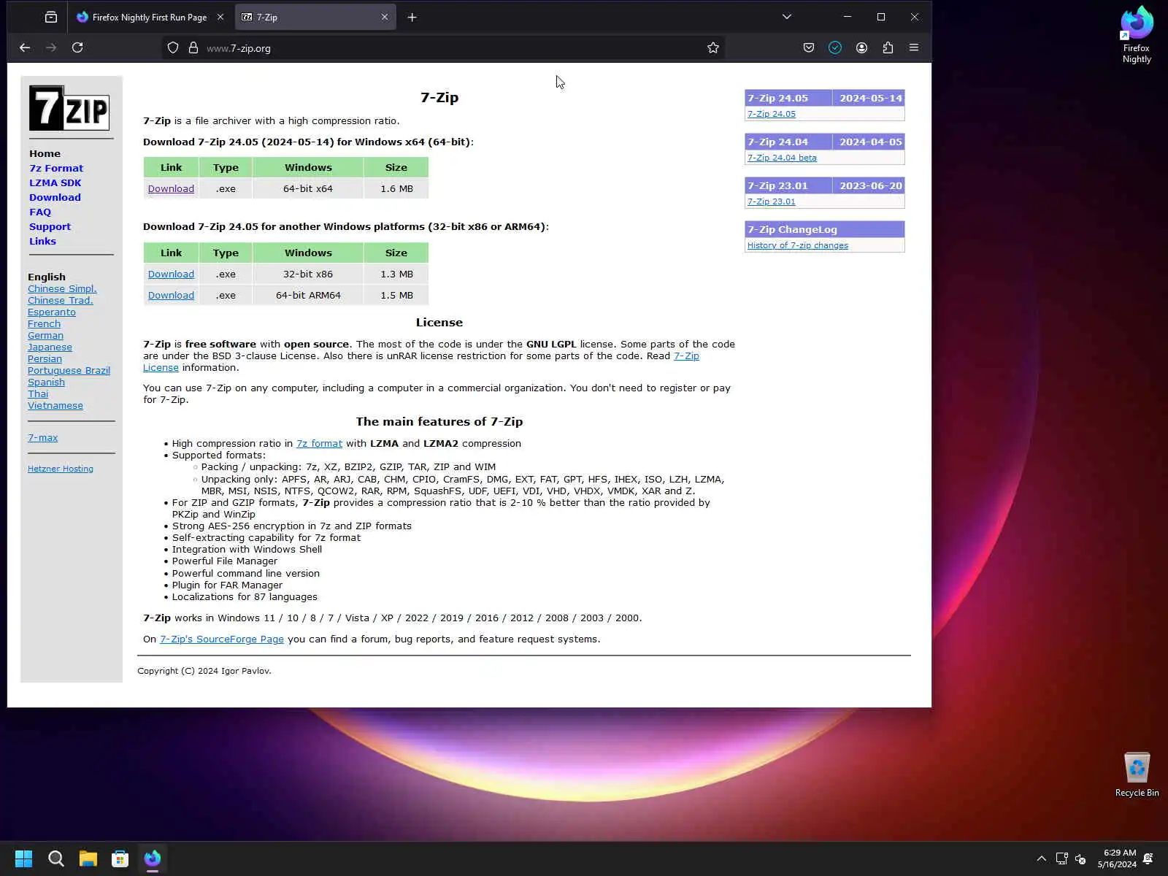
Task: Go to the Download page in sidebar
Action: point(55,197)
